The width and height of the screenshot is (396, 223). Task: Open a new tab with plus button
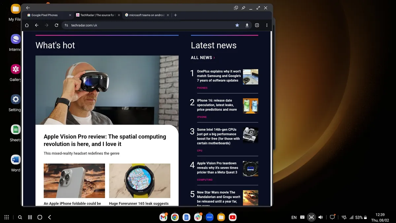(176, 15)
